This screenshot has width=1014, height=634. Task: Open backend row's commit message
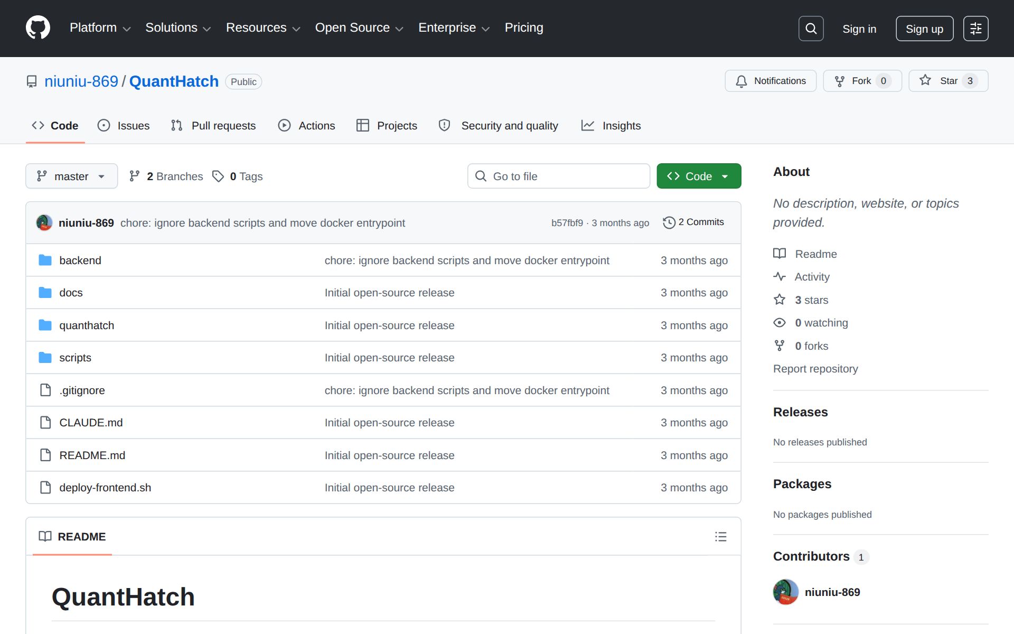[x=467, y=260]
